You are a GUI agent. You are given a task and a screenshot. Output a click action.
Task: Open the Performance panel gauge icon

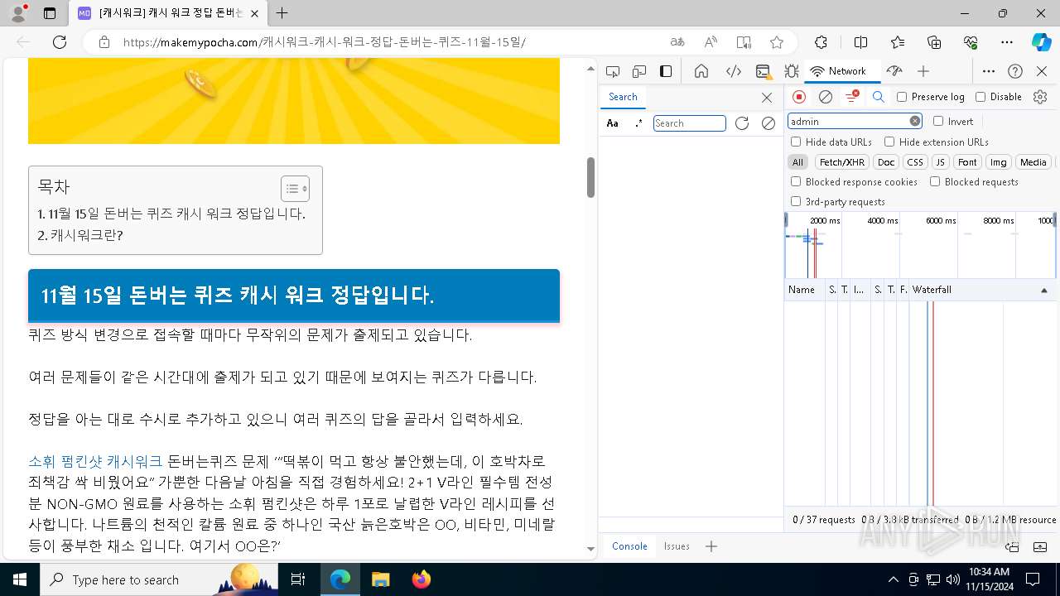tap(894, 71)
